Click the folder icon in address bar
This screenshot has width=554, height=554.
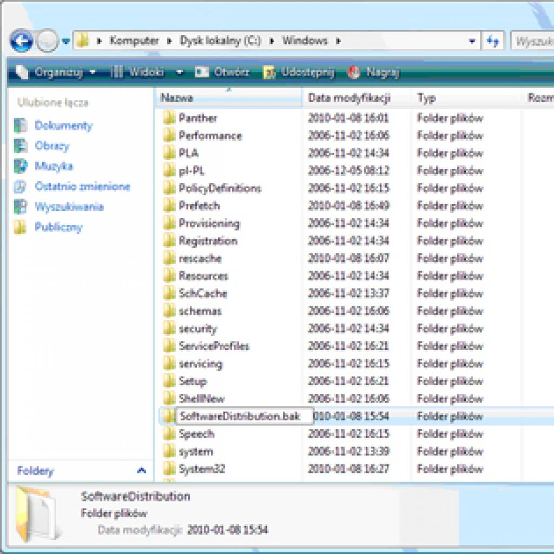click(83, 41)
